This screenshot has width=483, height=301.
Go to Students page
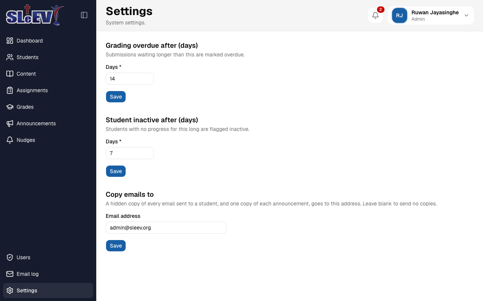click(x=48, y=57)
